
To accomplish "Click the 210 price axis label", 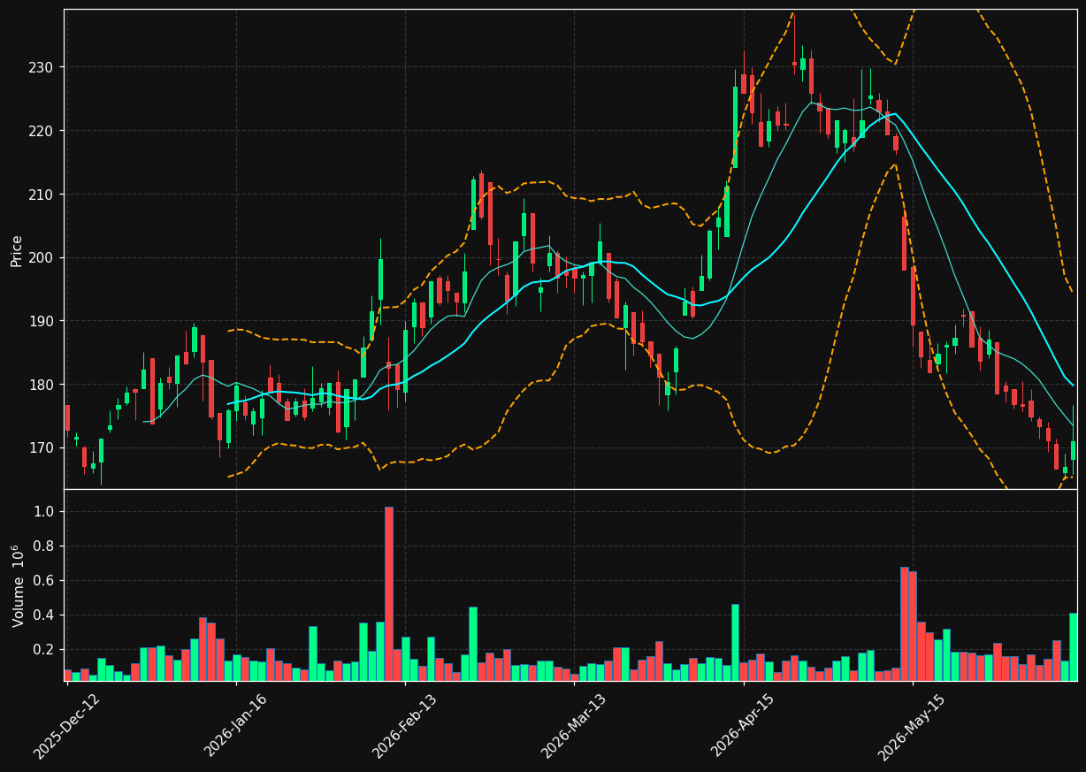I will 42,195.
